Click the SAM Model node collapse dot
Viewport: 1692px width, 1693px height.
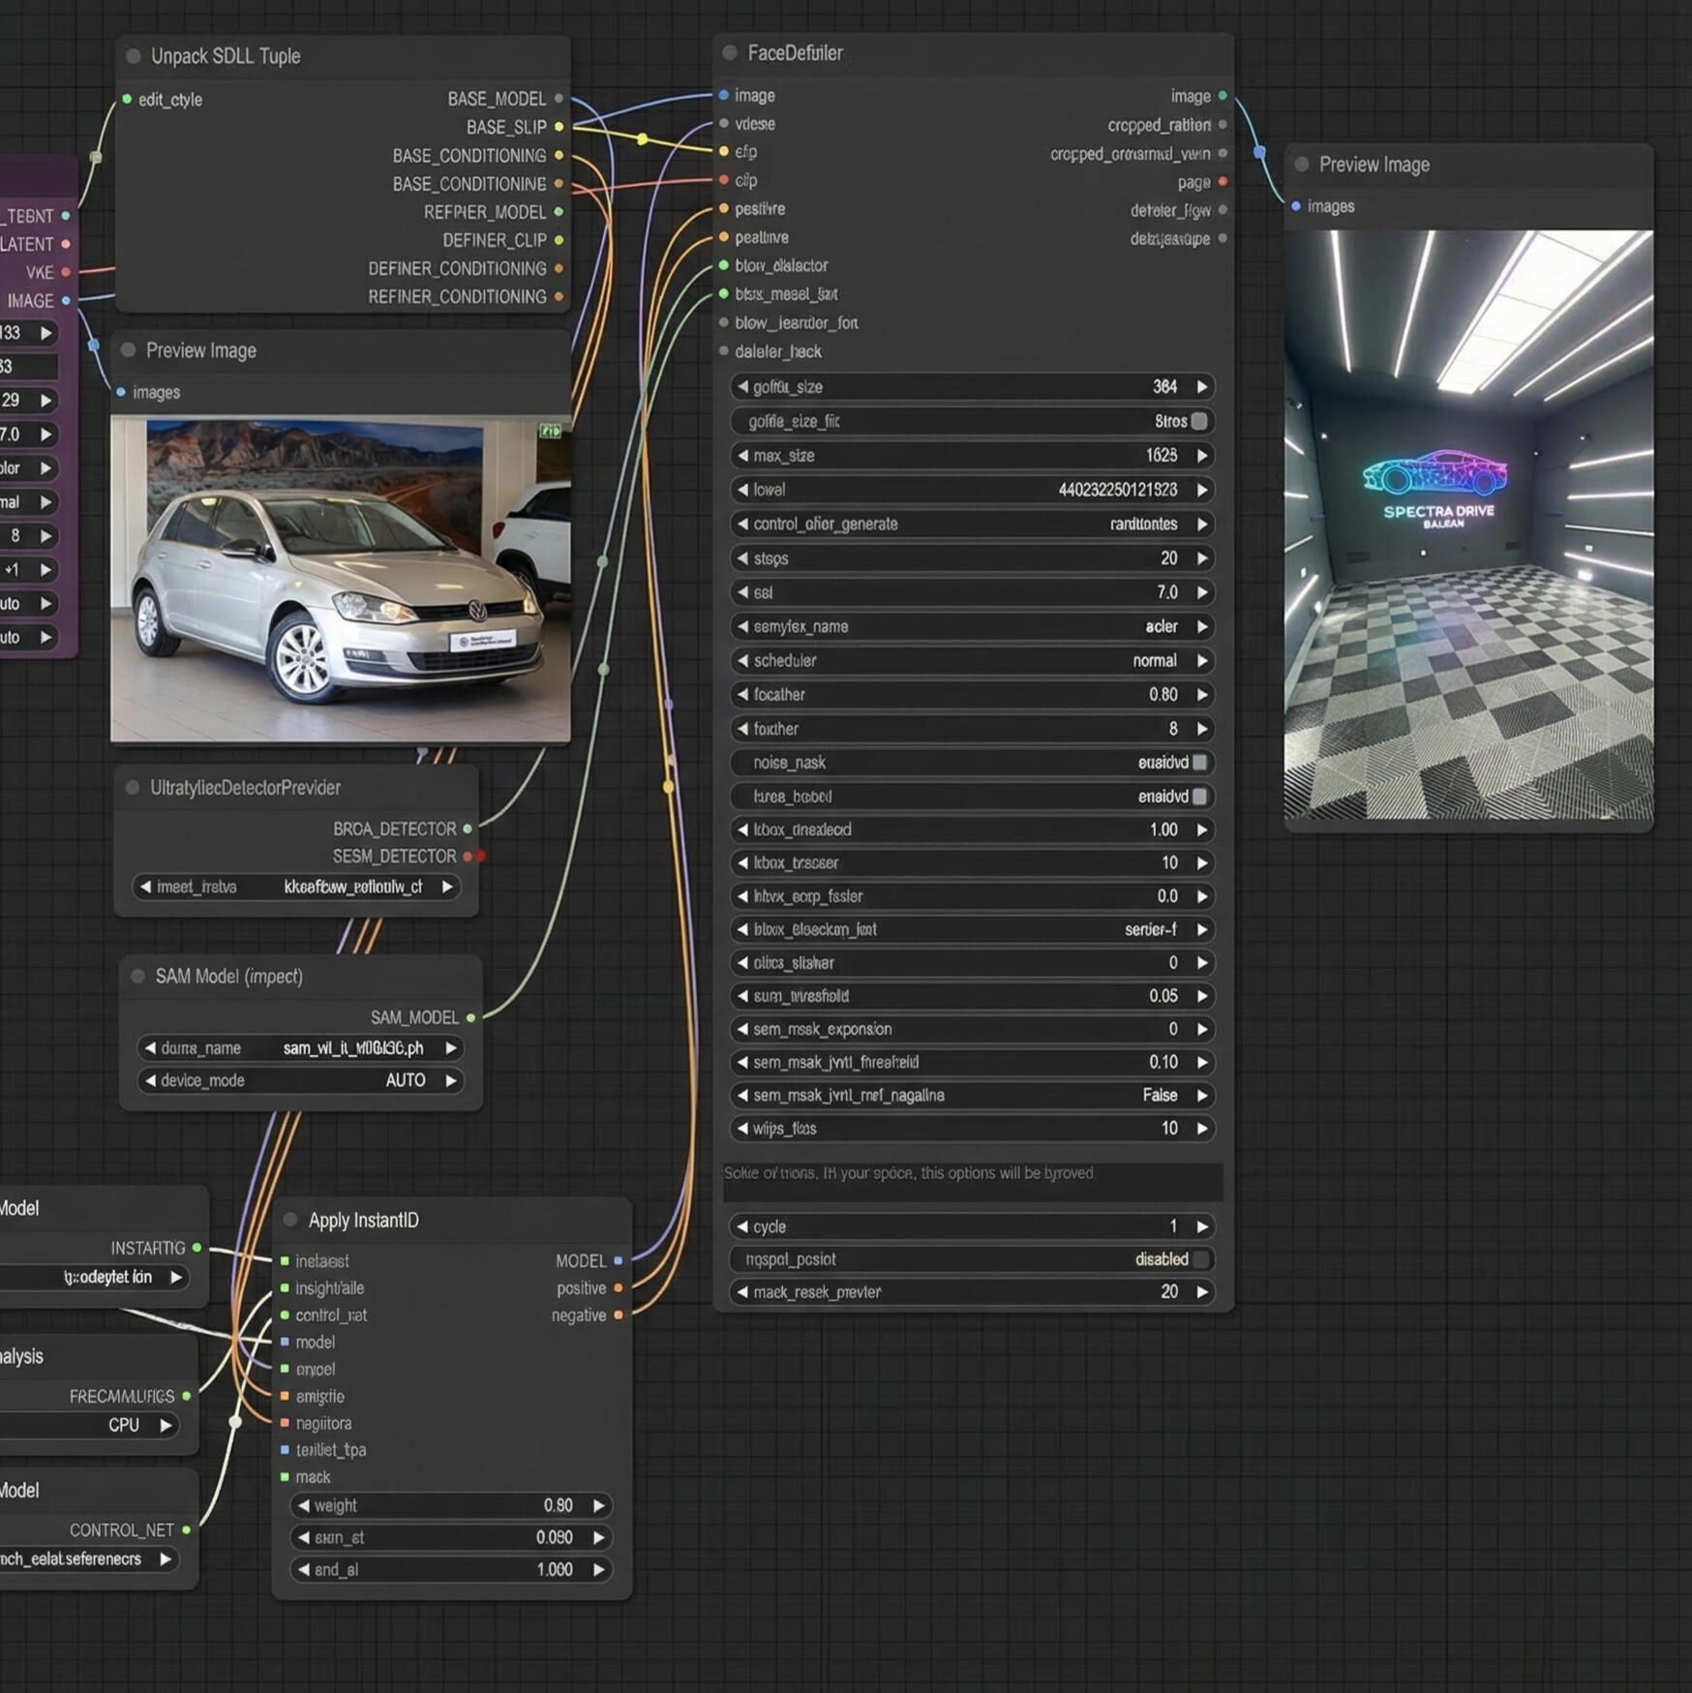pos(137,976)
